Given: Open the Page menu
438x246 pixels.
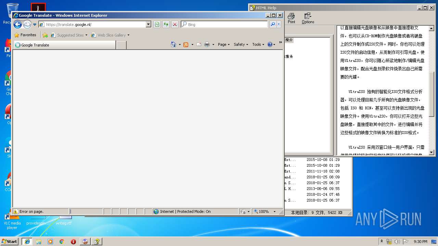Looking at the screenshot, I should click(x=224, y=44).
